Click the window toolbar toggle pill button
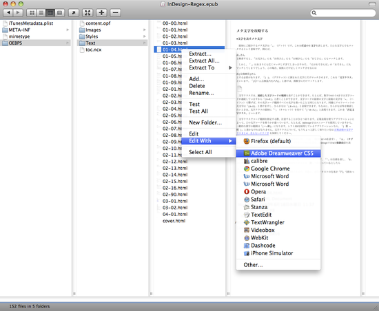Viewport: 379px width, 311px height. (x=372, y=4)
